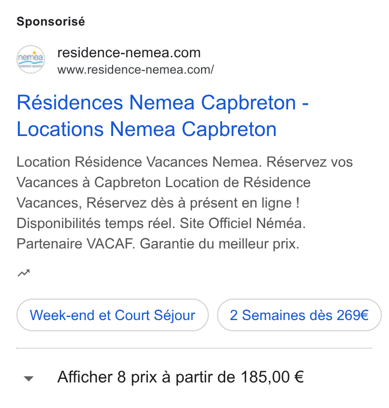This screenshot has height=408, width=389.
Task: Select the "2 Semaines dès 269€" chip
Action: (299, 315)
